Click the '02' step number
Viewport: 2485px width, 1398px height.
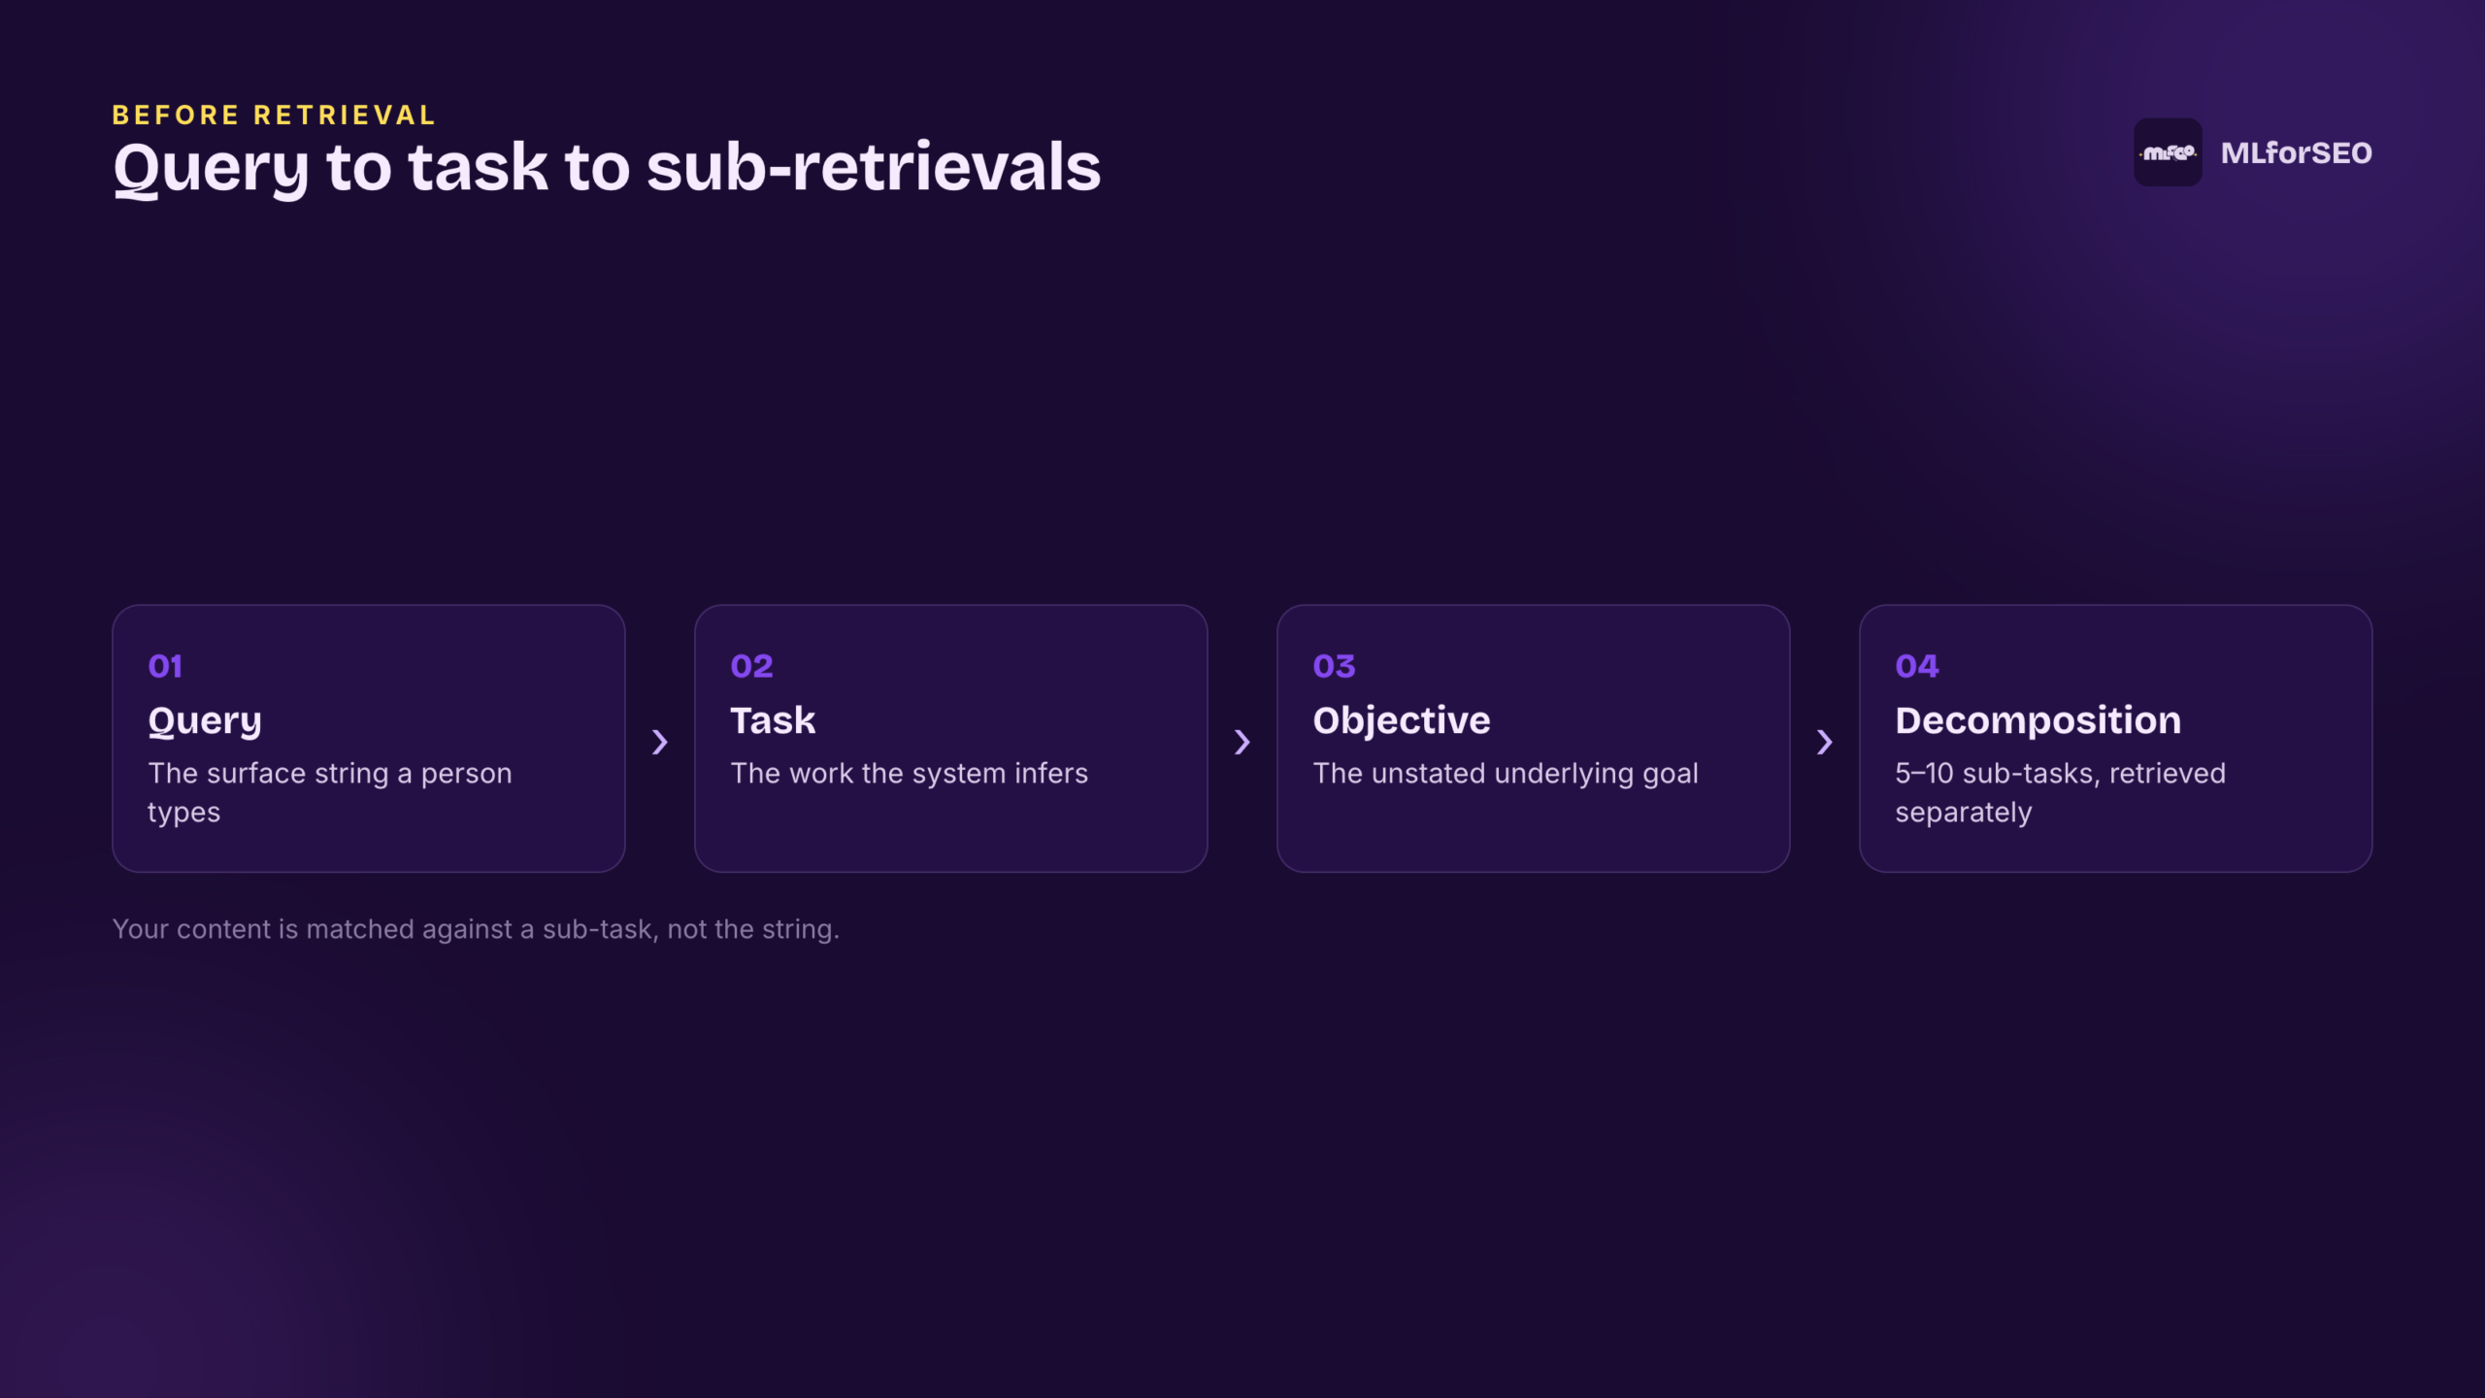(x=751, y=666)
